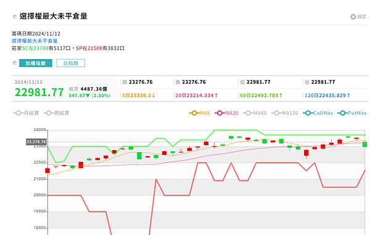
Task: Click the 5日23338.3 average value
Action: (139, 95)
